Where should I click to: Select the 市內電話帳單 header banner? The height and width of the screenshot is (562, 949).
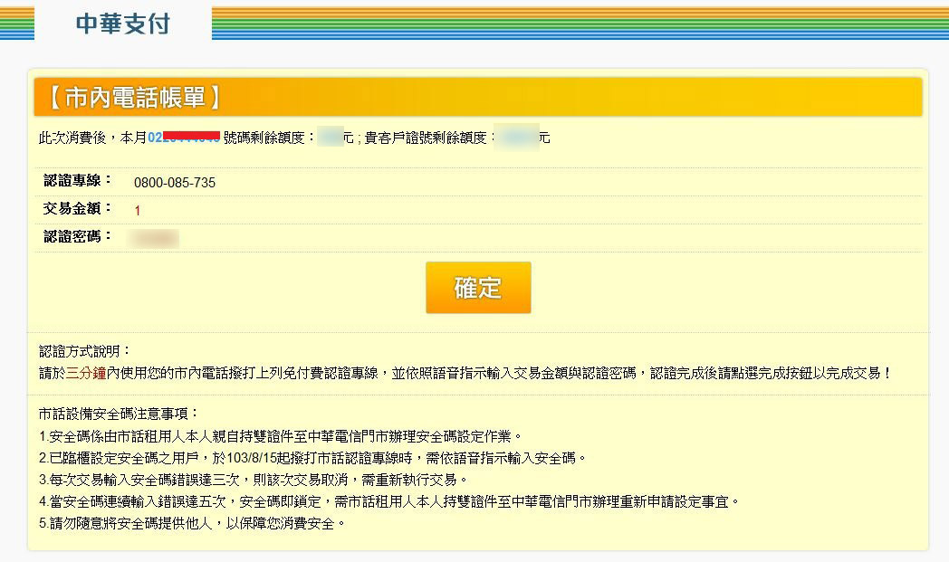click(x=478, y=97)
